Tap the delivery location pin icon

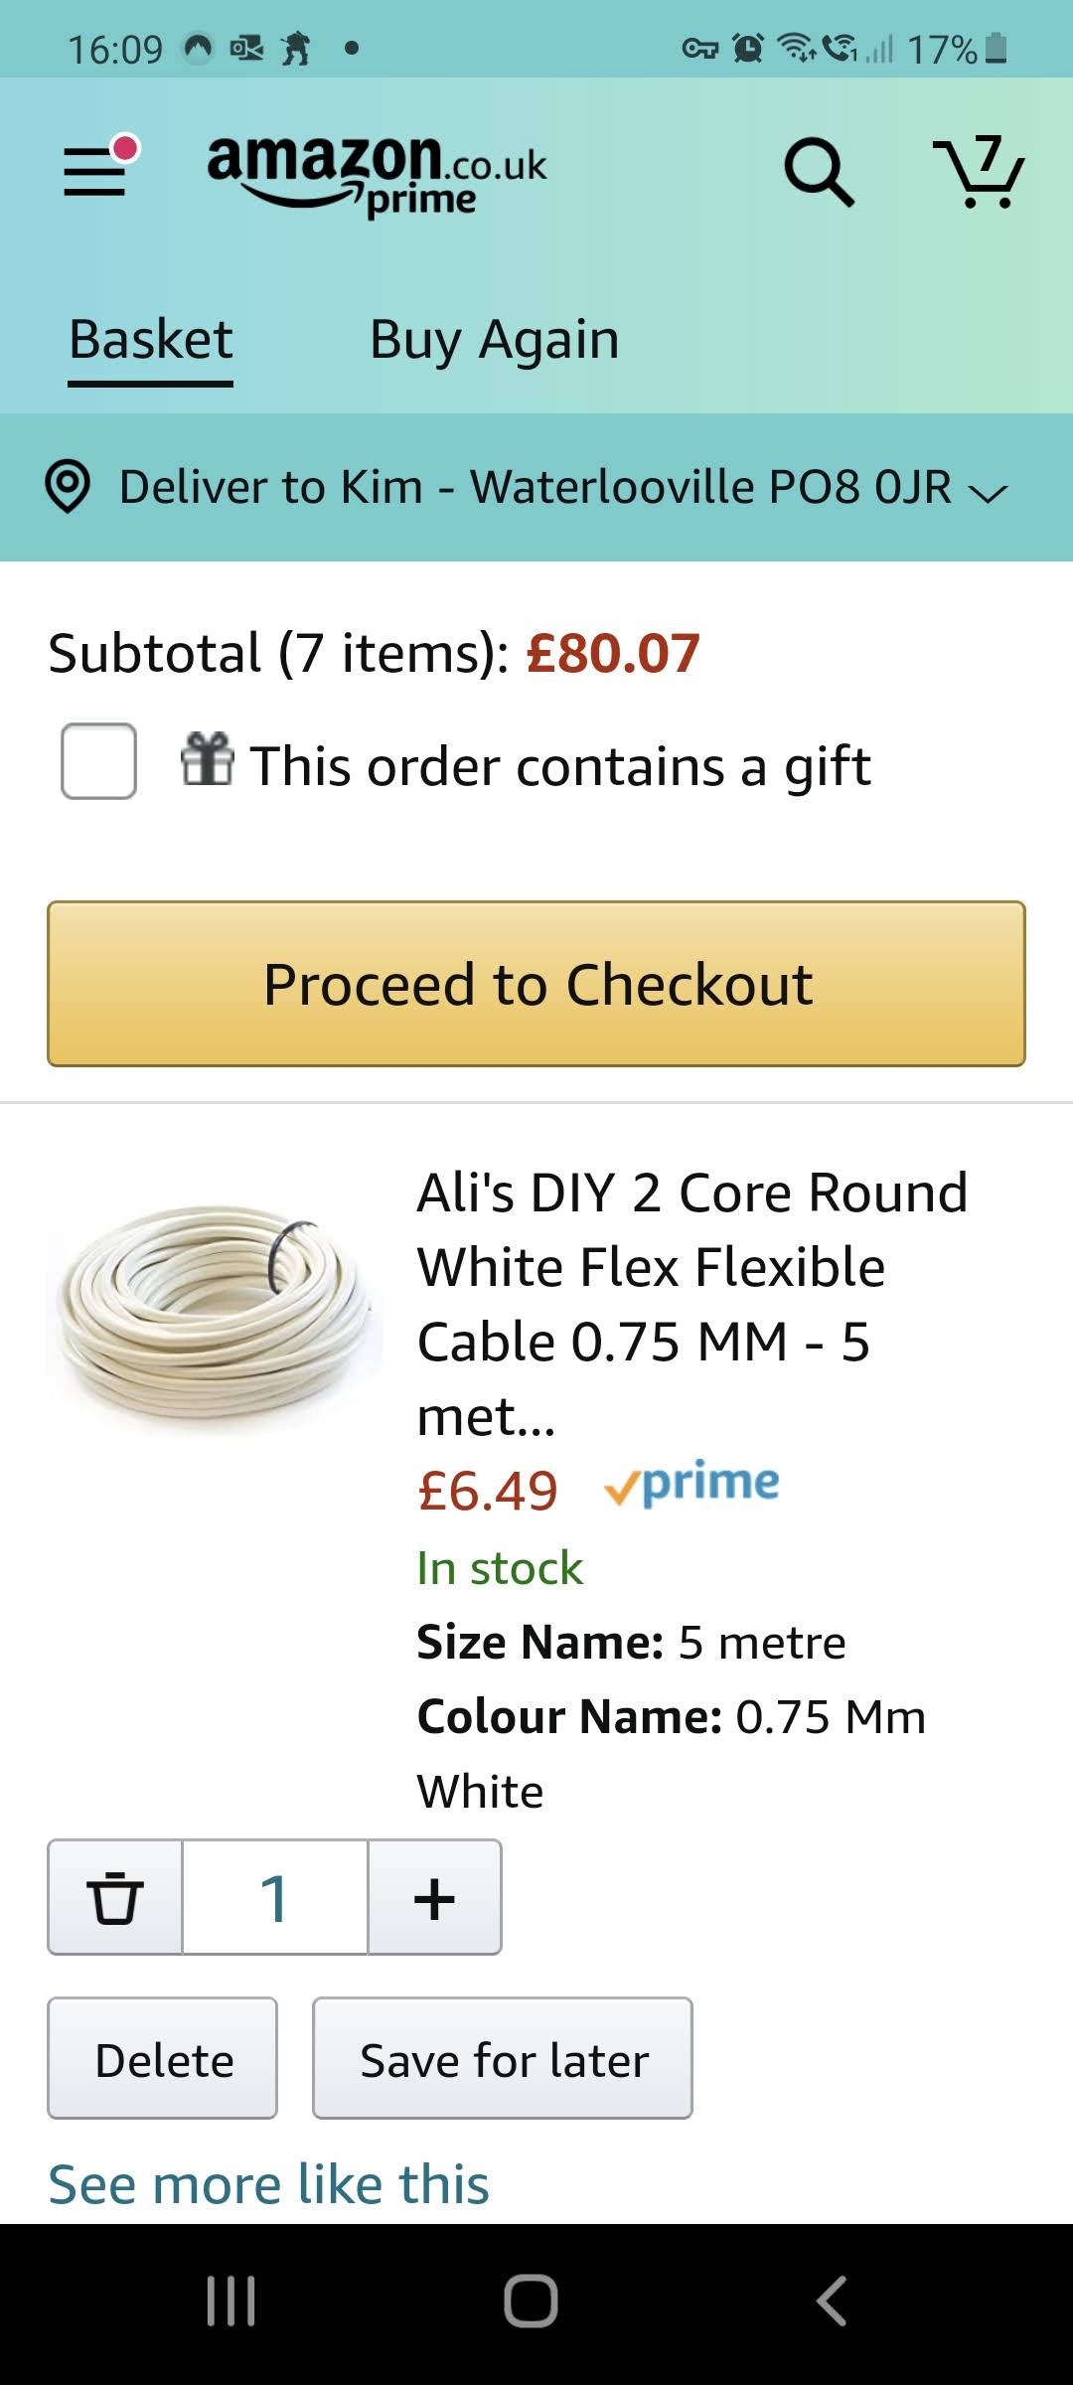[x=68, y=487]
